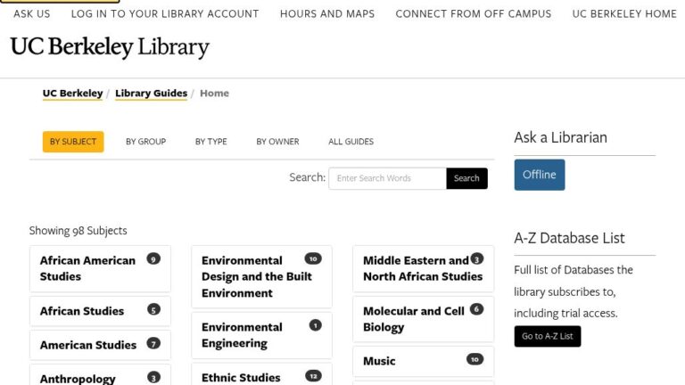Click the 3 badge on Middle Eastern Studies
This screenshot has height=385, width=685.
tap(476, 258)
